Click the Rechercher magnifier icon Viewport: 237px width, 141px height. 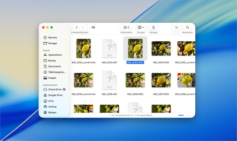click(187, 27)
